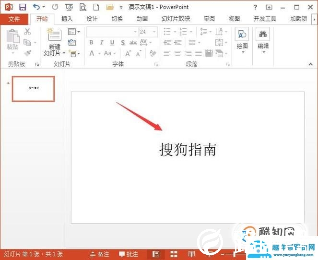
Task: Create a new blank presentation icon
Action: tap(96, 7)
